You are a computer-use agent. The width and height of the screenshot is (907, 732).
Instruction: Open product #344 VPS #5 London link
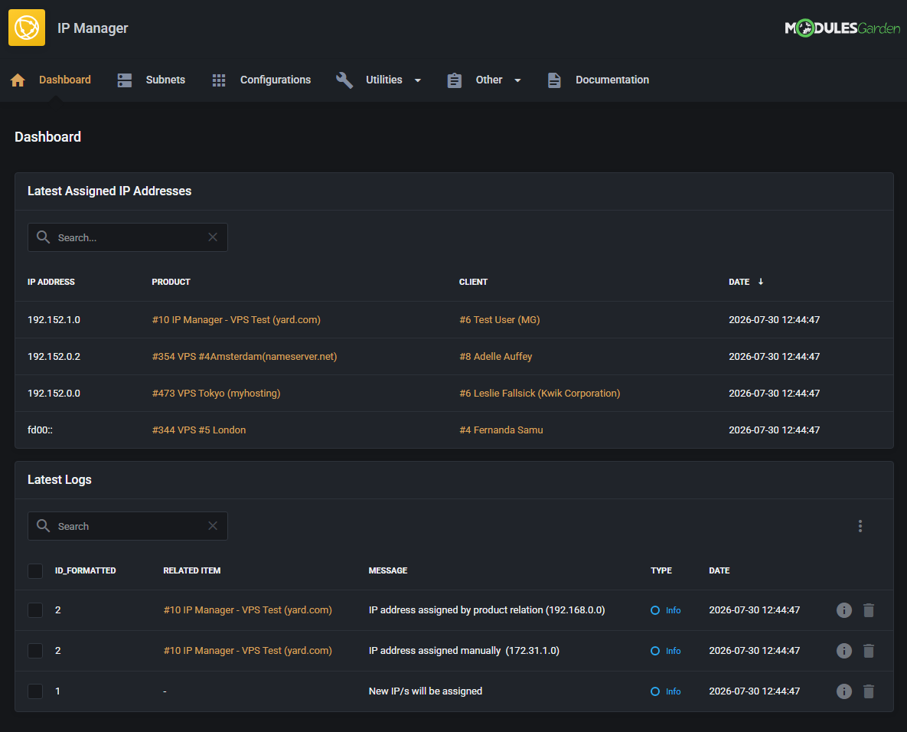pos(198,430)
